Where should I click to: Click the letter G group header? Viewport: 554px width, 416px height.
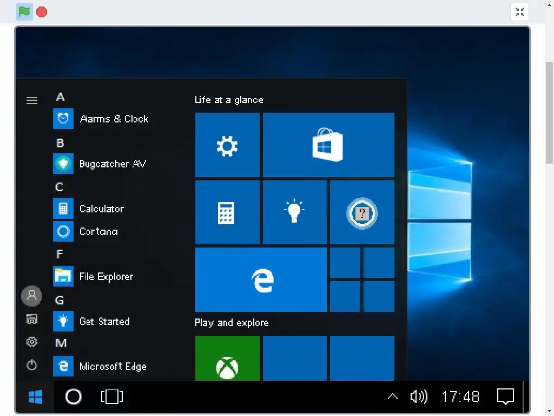click(60, 300)
